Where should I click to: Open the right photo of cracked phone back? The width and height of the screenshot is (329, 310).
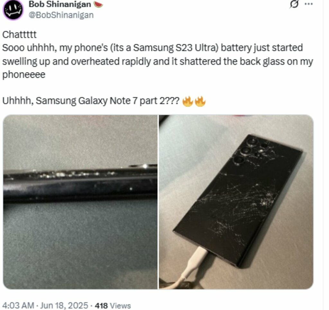pos(236,202)
